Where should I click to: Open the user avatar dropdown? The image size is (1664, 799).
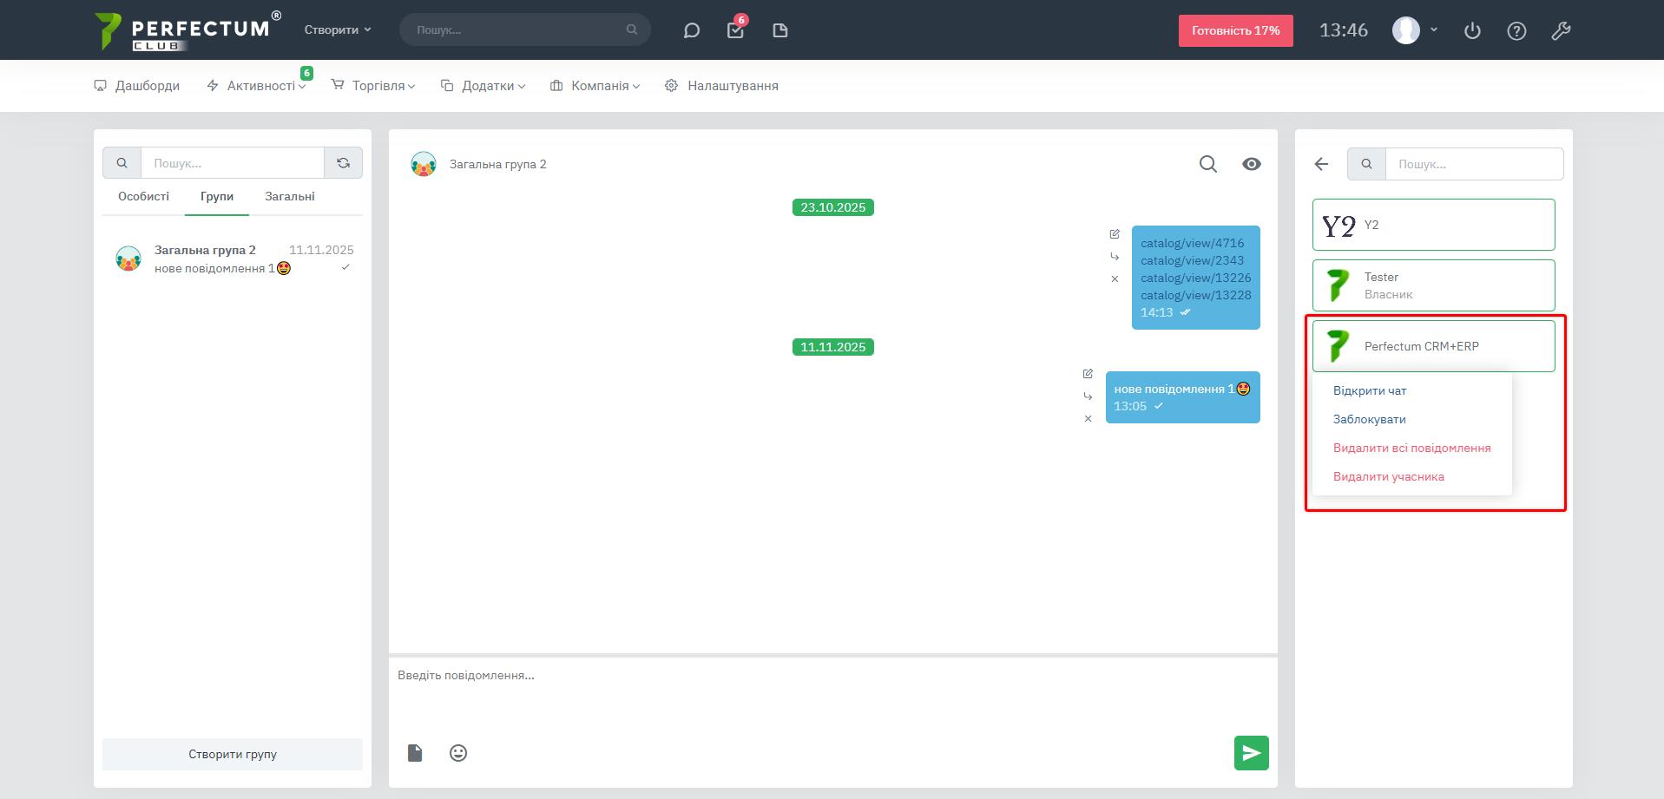1415,30
